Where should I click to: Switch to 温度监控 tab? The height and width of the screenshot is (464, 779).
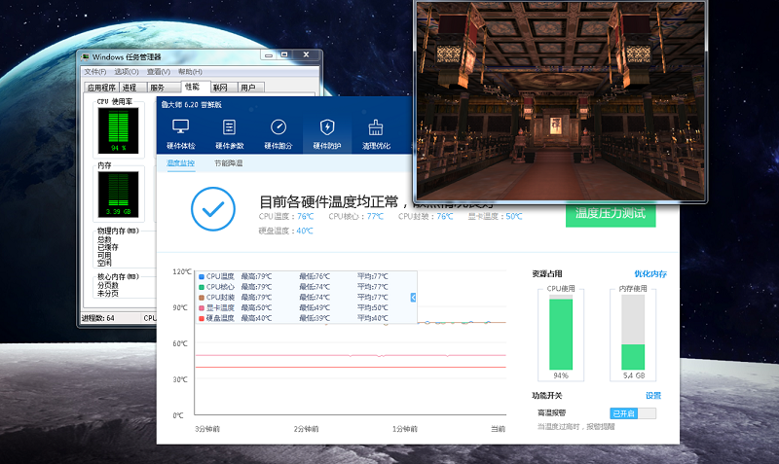[180, 162]
